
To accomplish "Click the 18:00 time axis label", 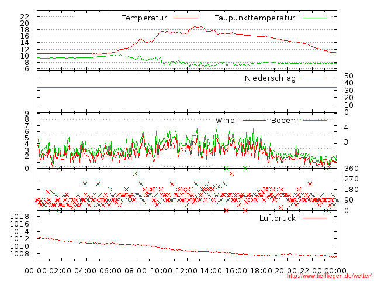I will pyautogui.click(x=261, y=271).
